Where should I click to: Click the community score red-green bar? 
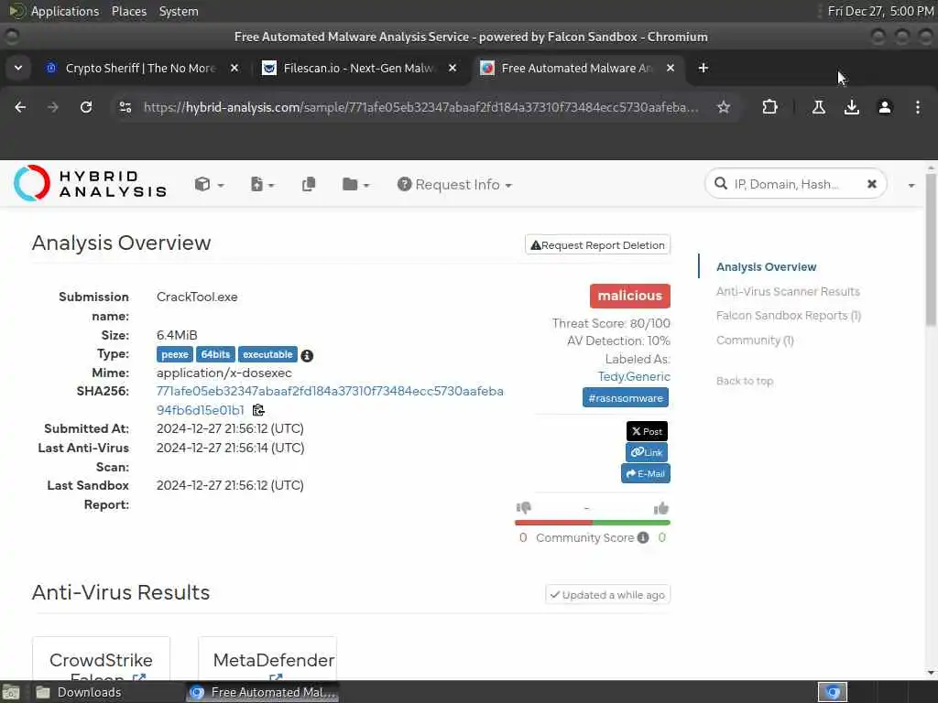(x=593, y=523)
